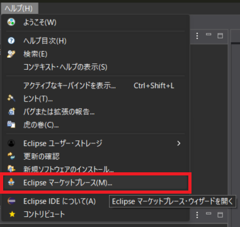Click the 更新の確認 update arrows icon
Screen dimensions: 240x227
(11, 156)
